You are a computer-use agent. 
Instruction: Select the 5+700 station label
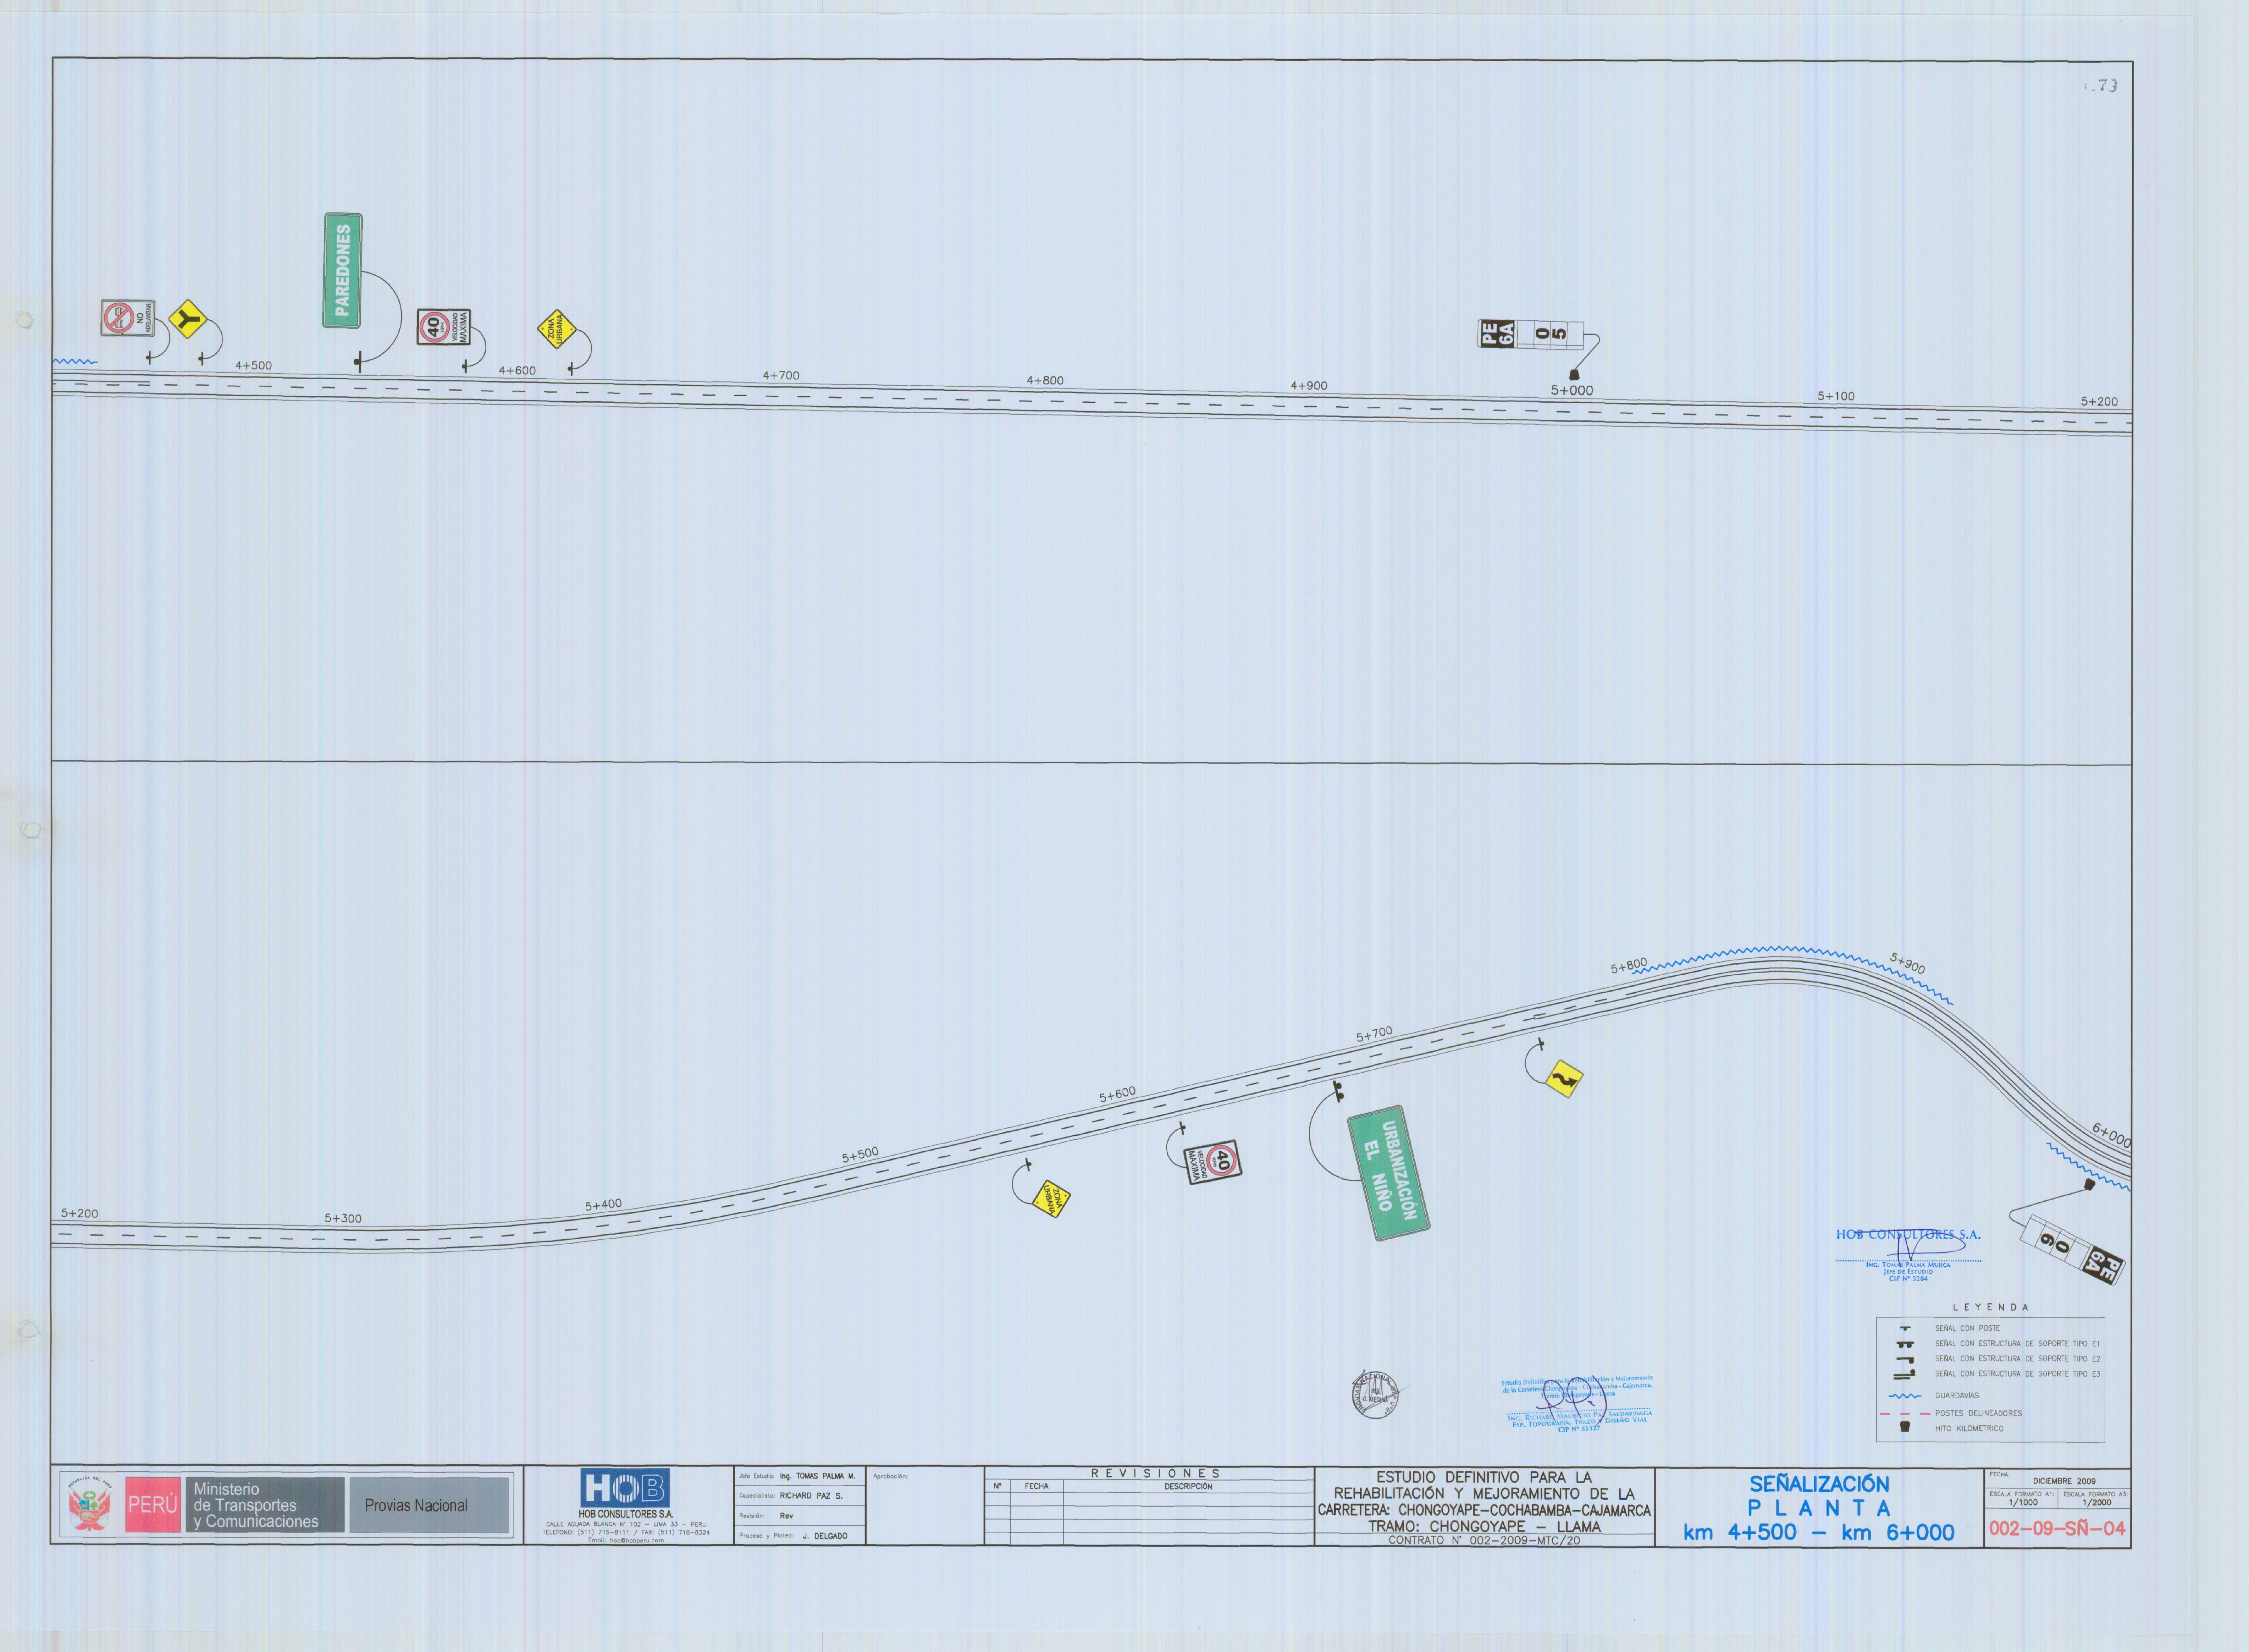point(1374,1035)
